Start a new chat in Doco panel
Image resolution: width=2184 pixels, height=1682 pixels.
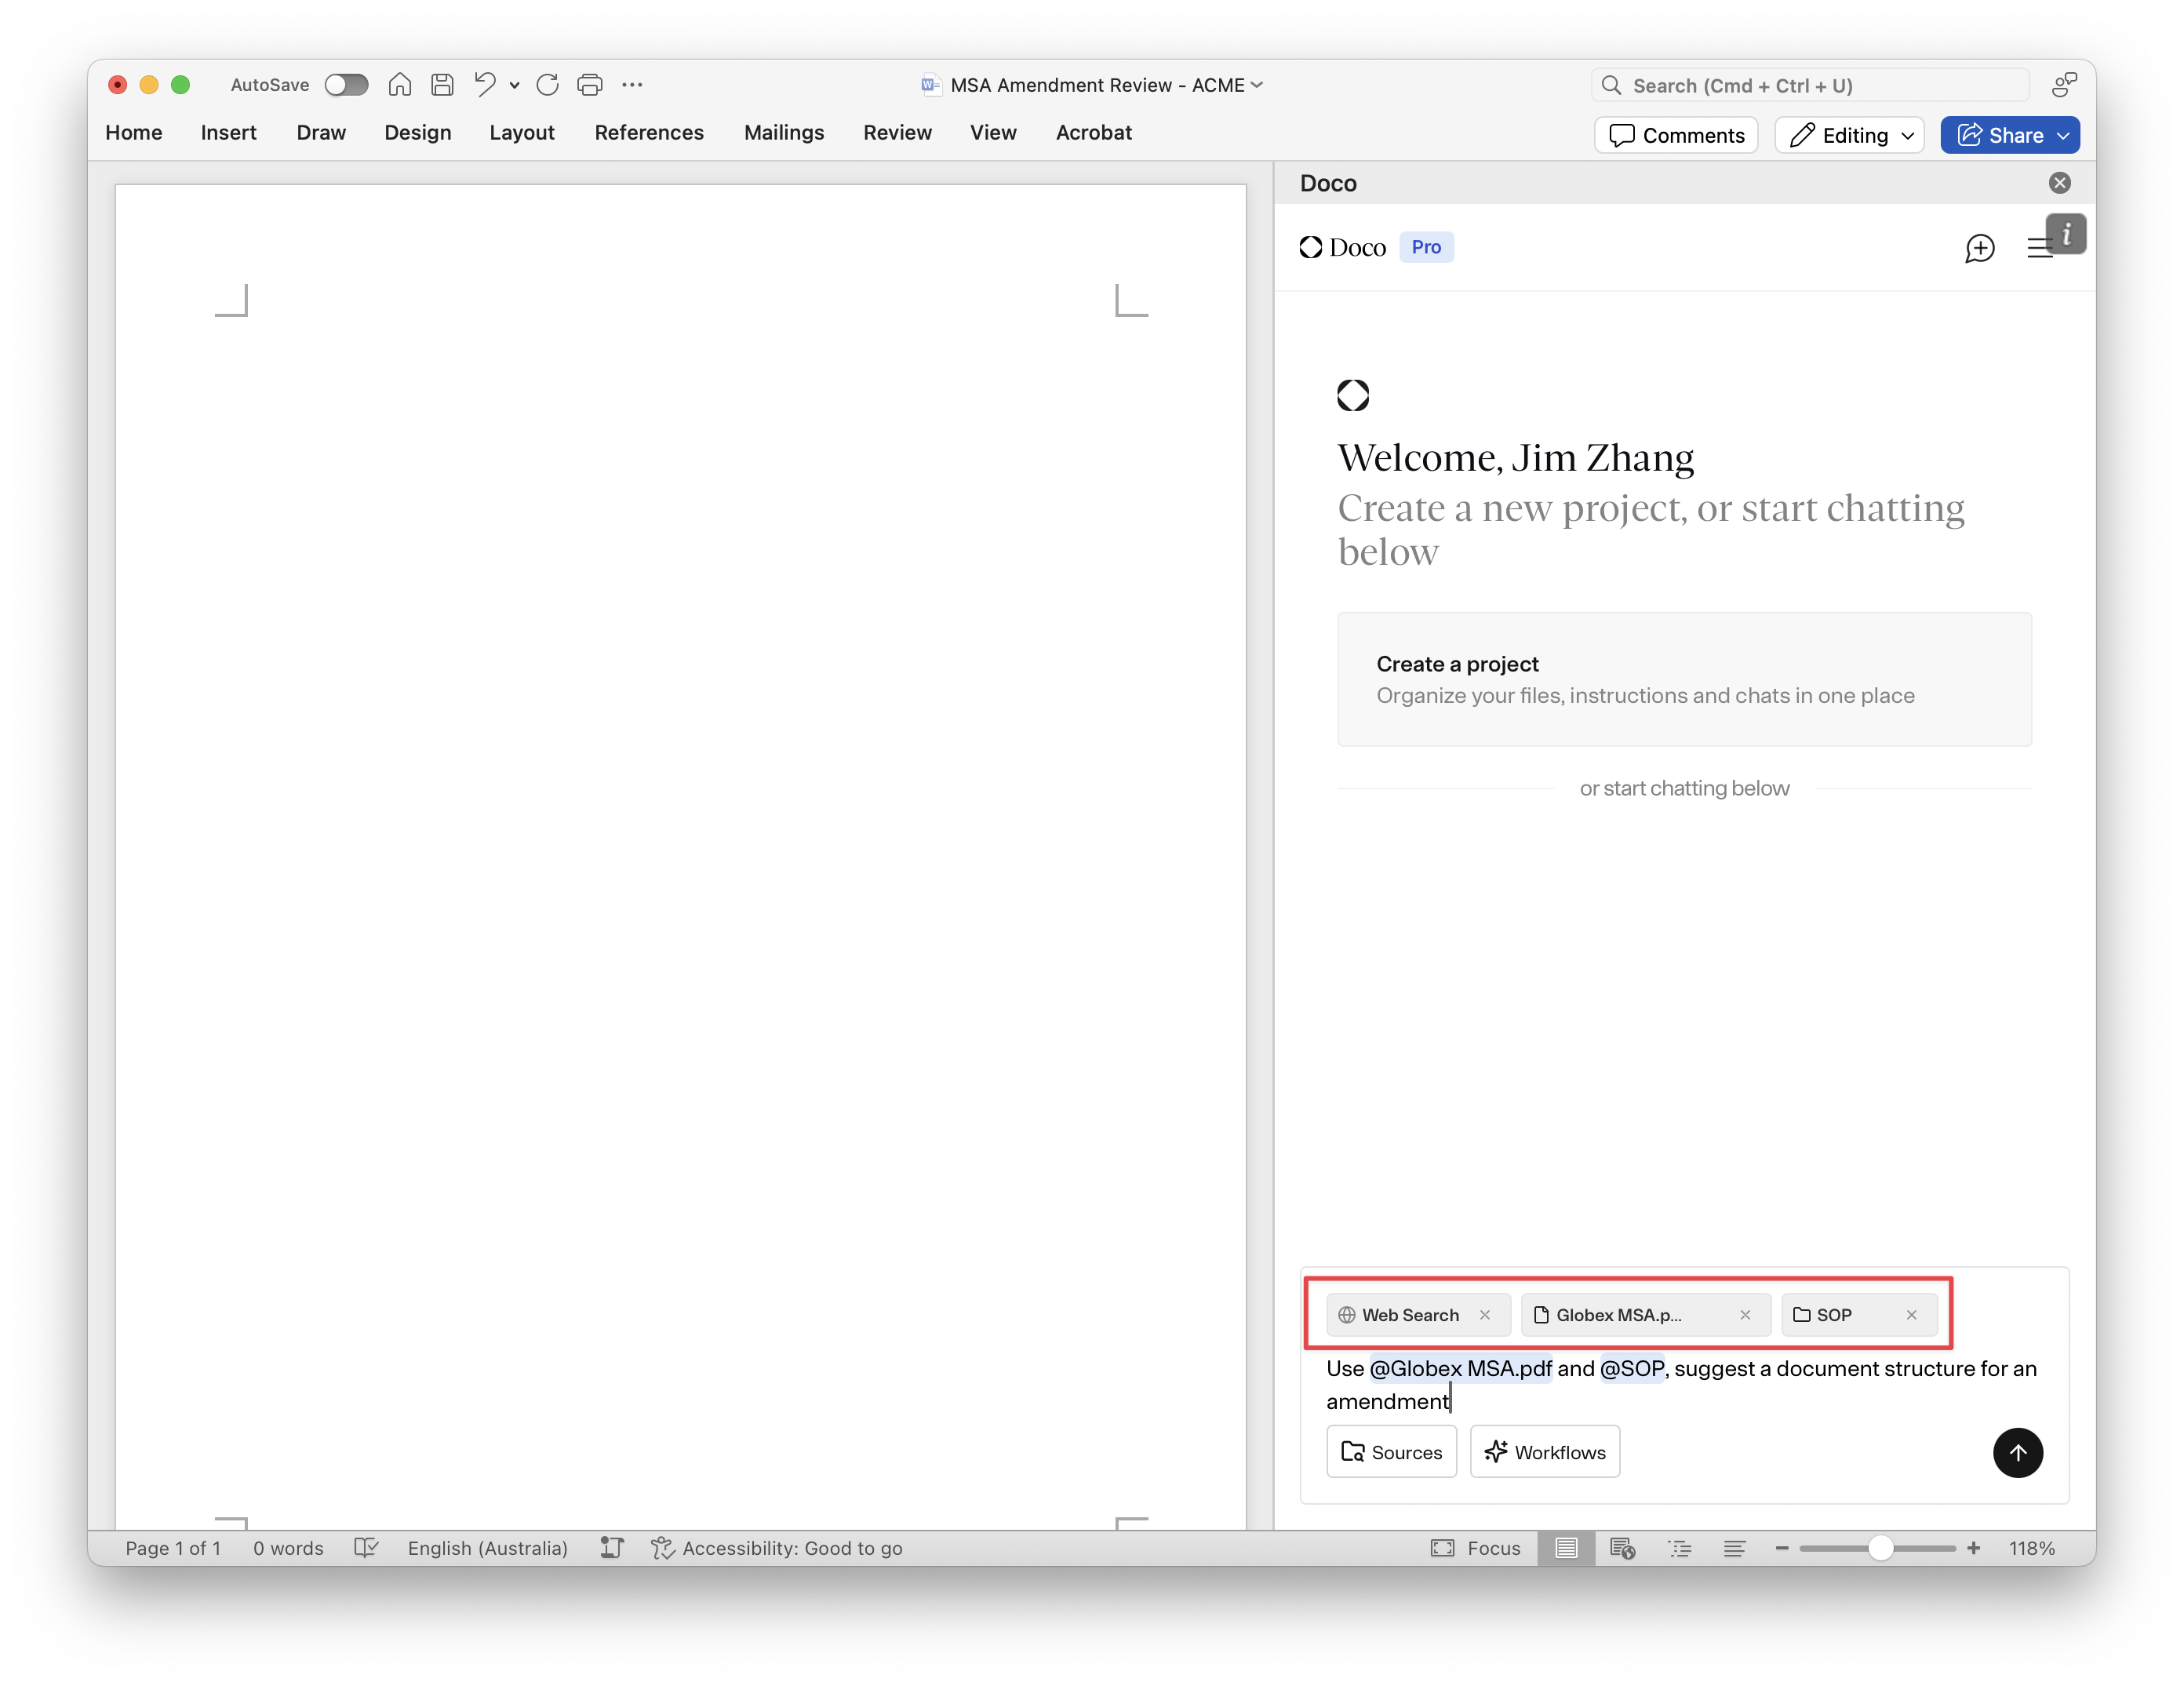pos(1980,249)
